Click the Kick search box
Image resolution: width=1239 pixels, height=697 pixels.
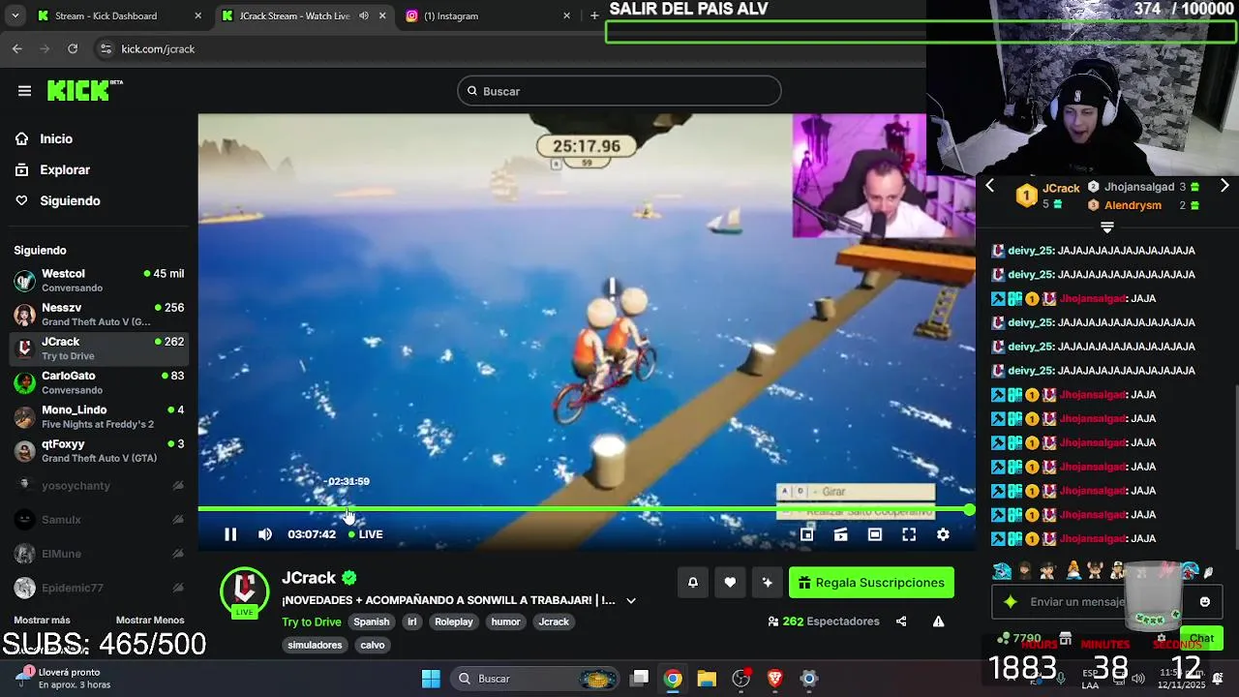[619, 91]
